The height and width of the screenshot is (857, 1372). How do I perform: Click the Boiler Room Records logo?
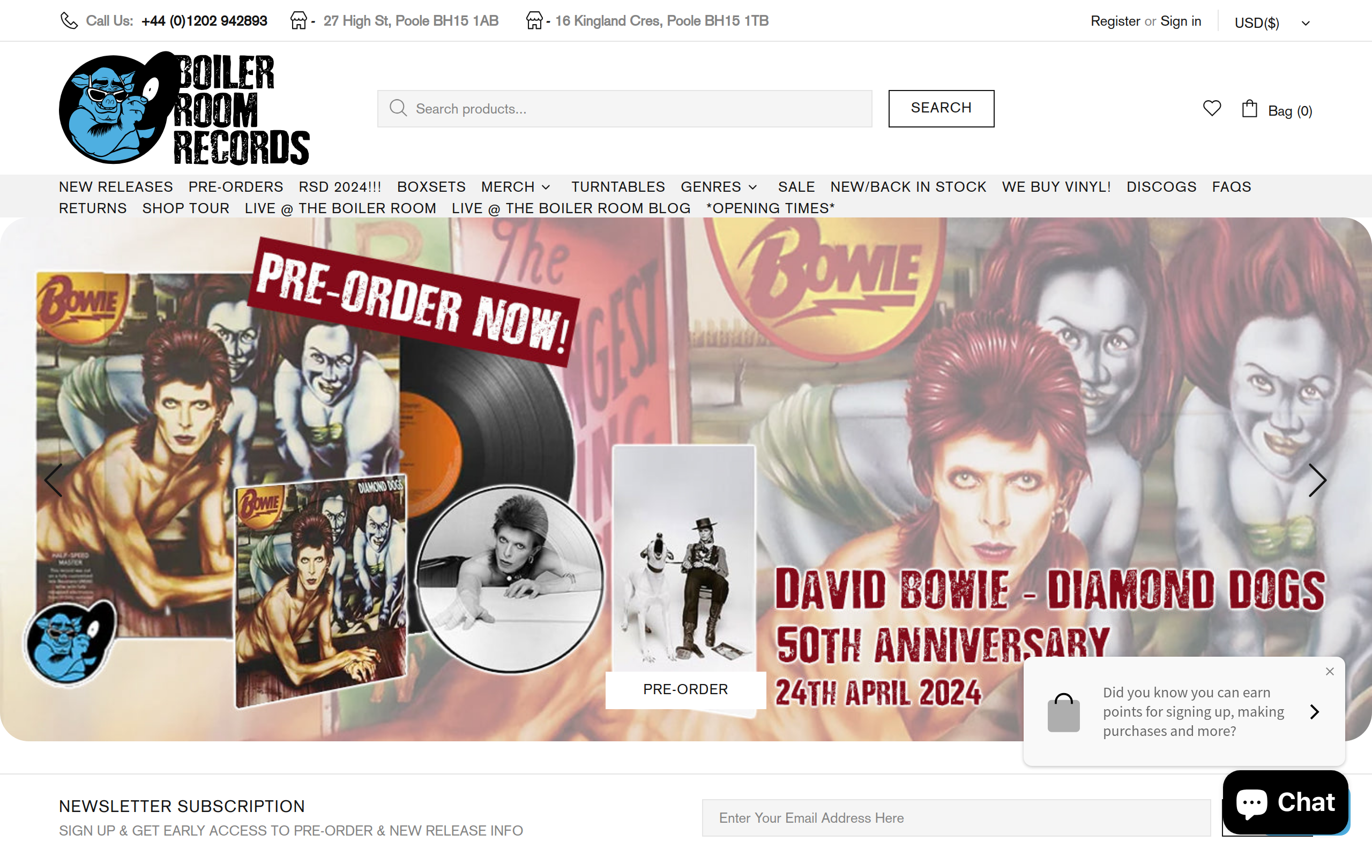point(184,108)
